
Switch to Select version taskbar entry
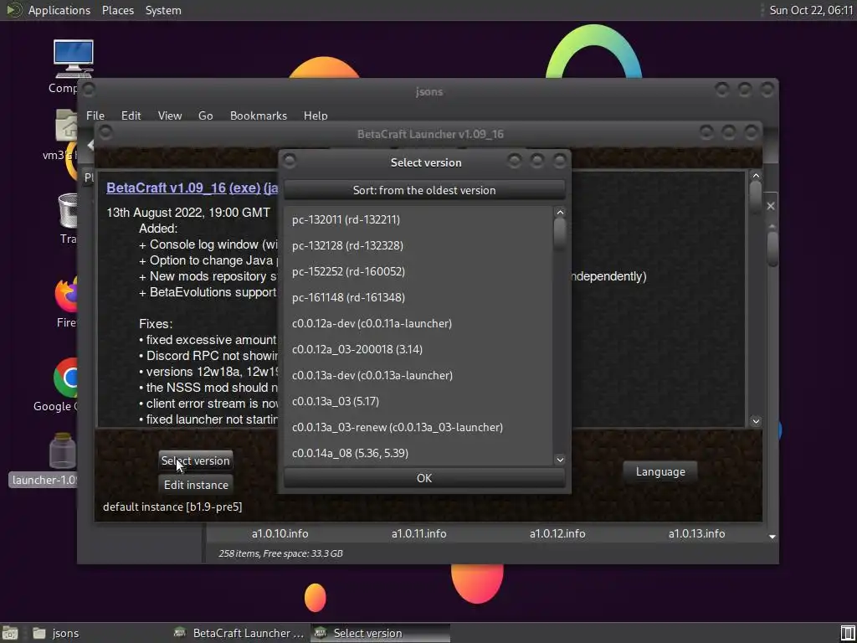coord(381,633)
